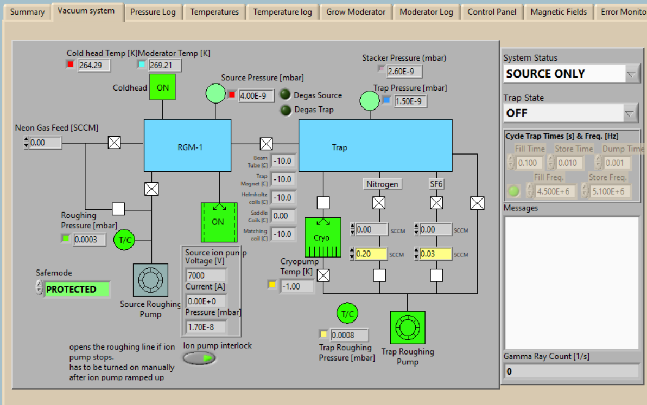Toggle the Neon Gas Feed valve

tap(115, 143)
